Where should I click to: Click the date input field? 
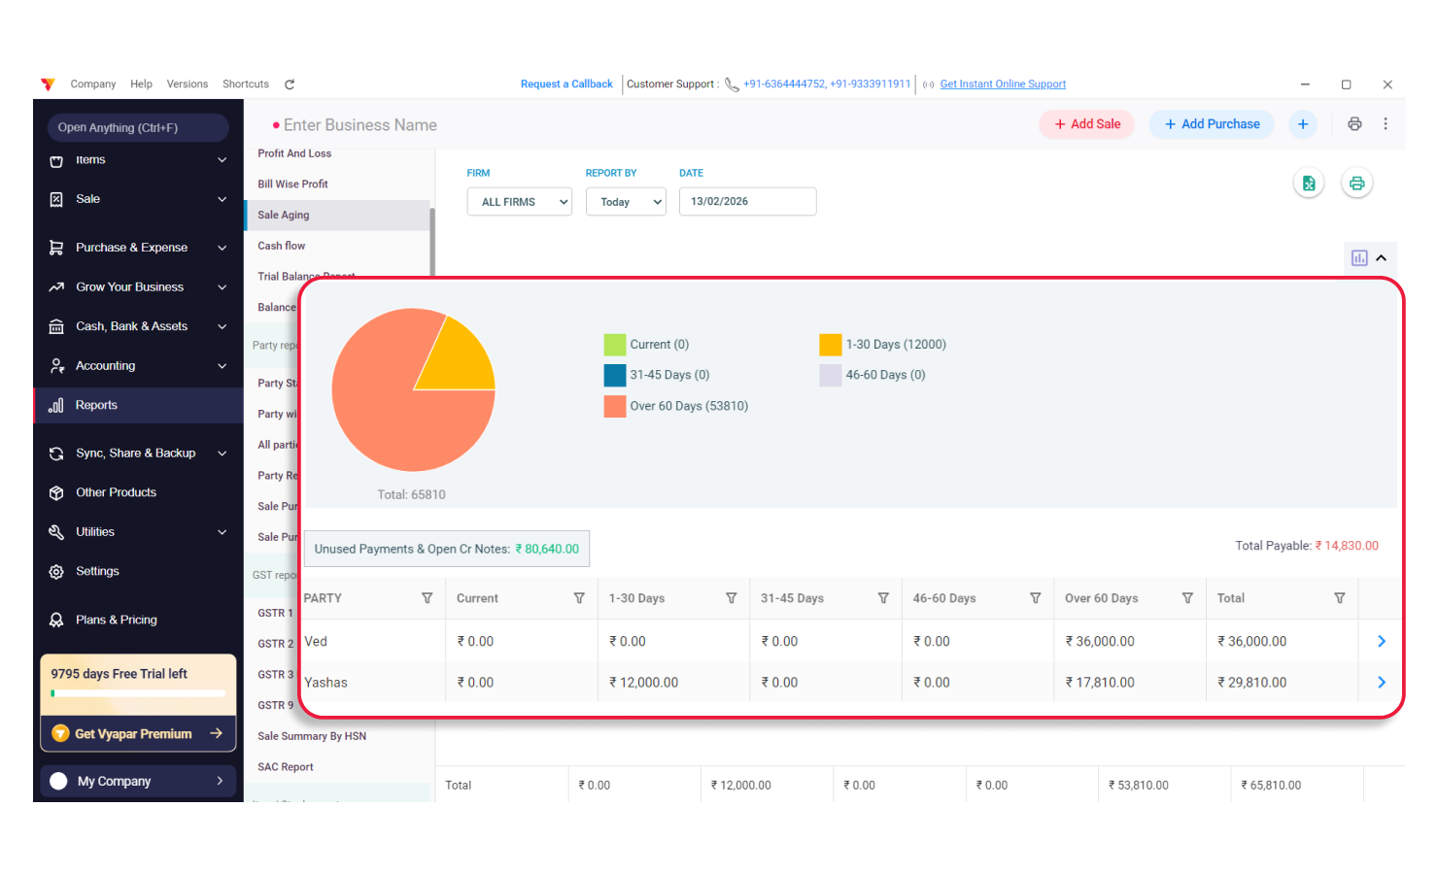747,202
